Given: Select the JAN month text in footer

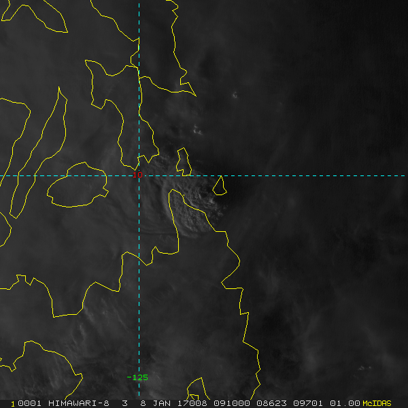Looking at the screenshot, I should pos(162,403).
